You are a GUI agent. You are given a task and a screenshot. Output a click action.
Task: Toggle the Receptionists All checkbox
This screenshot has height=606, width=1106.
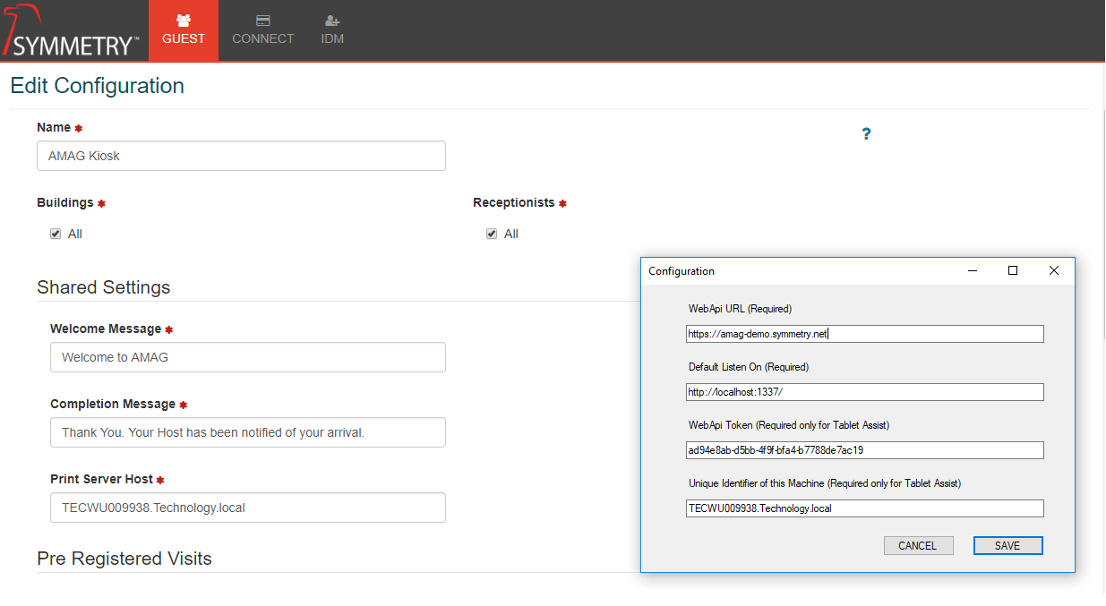[492, 234]
